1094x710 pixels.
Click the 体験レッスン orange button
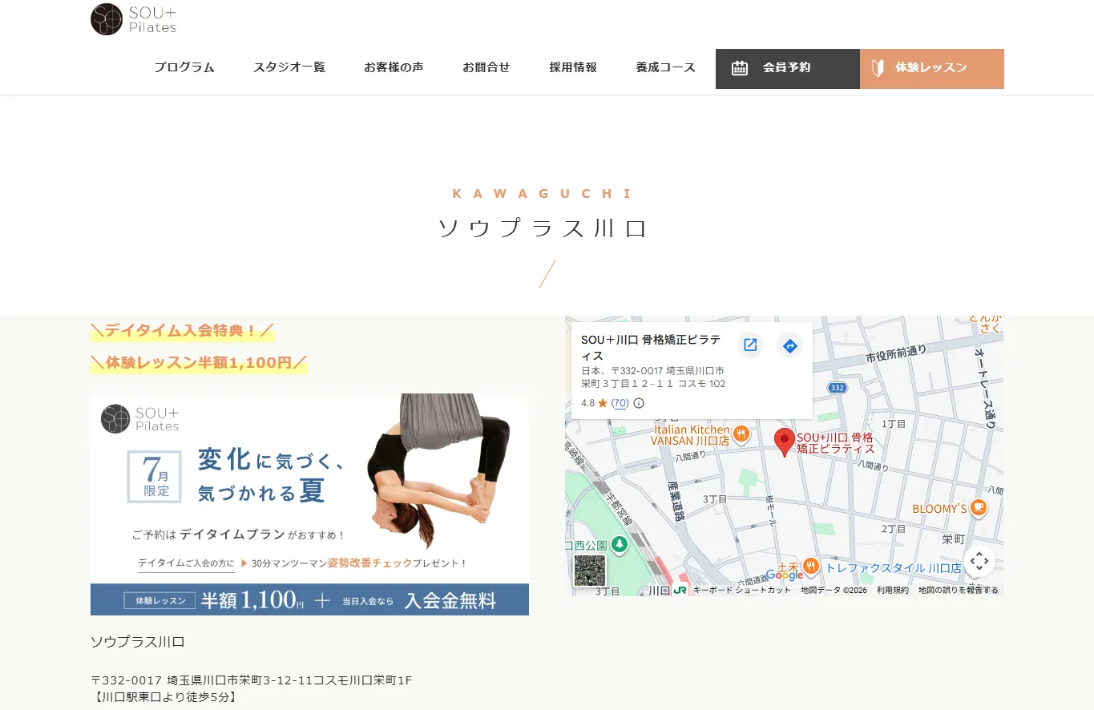click(932, 69)
